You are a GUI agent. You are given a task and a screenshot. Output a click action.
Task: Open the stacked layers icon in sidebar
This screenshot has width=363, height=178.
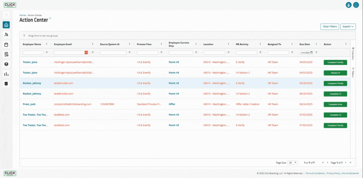pyautogui.click(x=6, y=64)
